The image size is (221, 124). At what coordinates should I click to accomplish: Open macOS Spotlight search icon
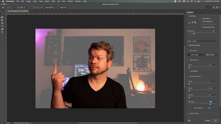pyautogui.click(x=195, y=1)
